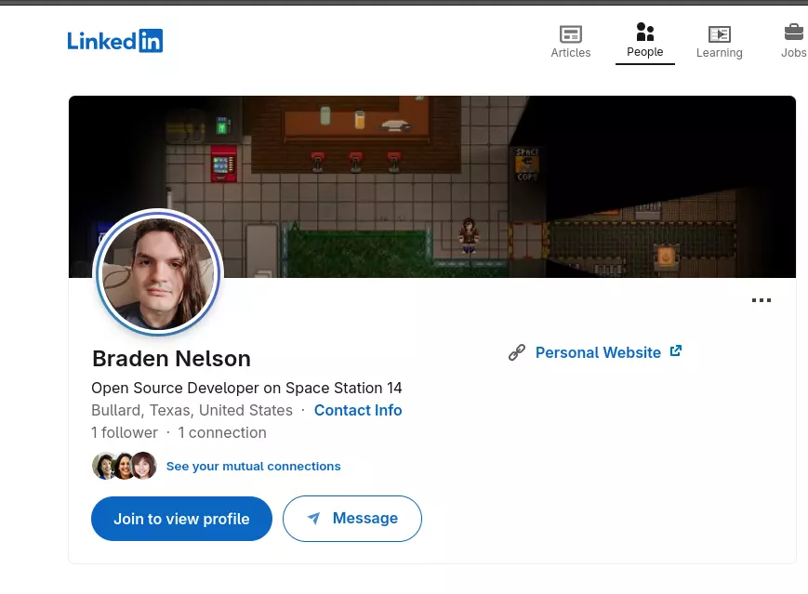
Task: Click the Braden Nelson name heading
Action: point(171,358)
